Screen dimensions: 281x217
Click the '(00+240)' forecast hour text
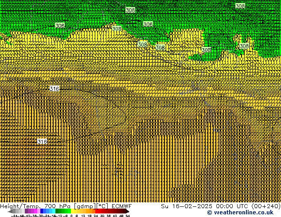pos(266,206)
